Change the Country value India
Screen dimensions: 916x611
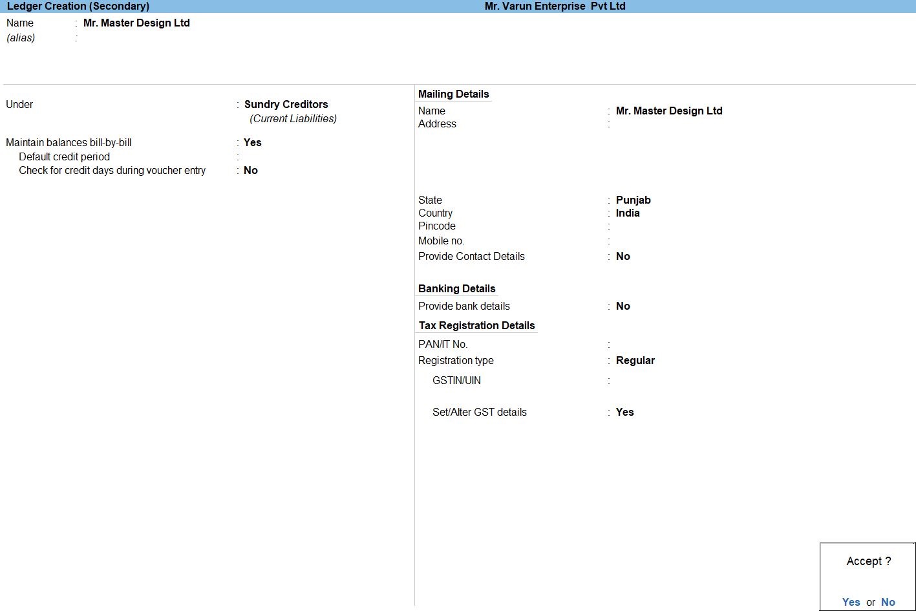click(627, 213)
